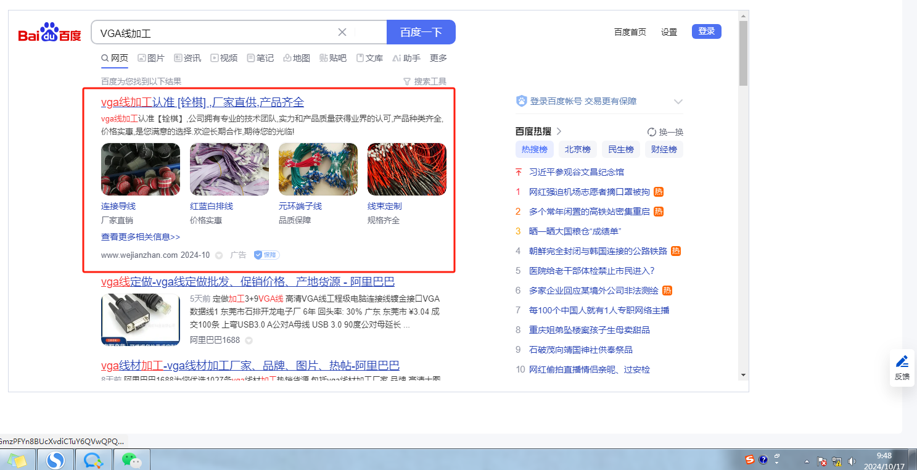917x470 pixels.
Task: Expand the chevron beside 登录百度帐号
Action: (678, 102)
